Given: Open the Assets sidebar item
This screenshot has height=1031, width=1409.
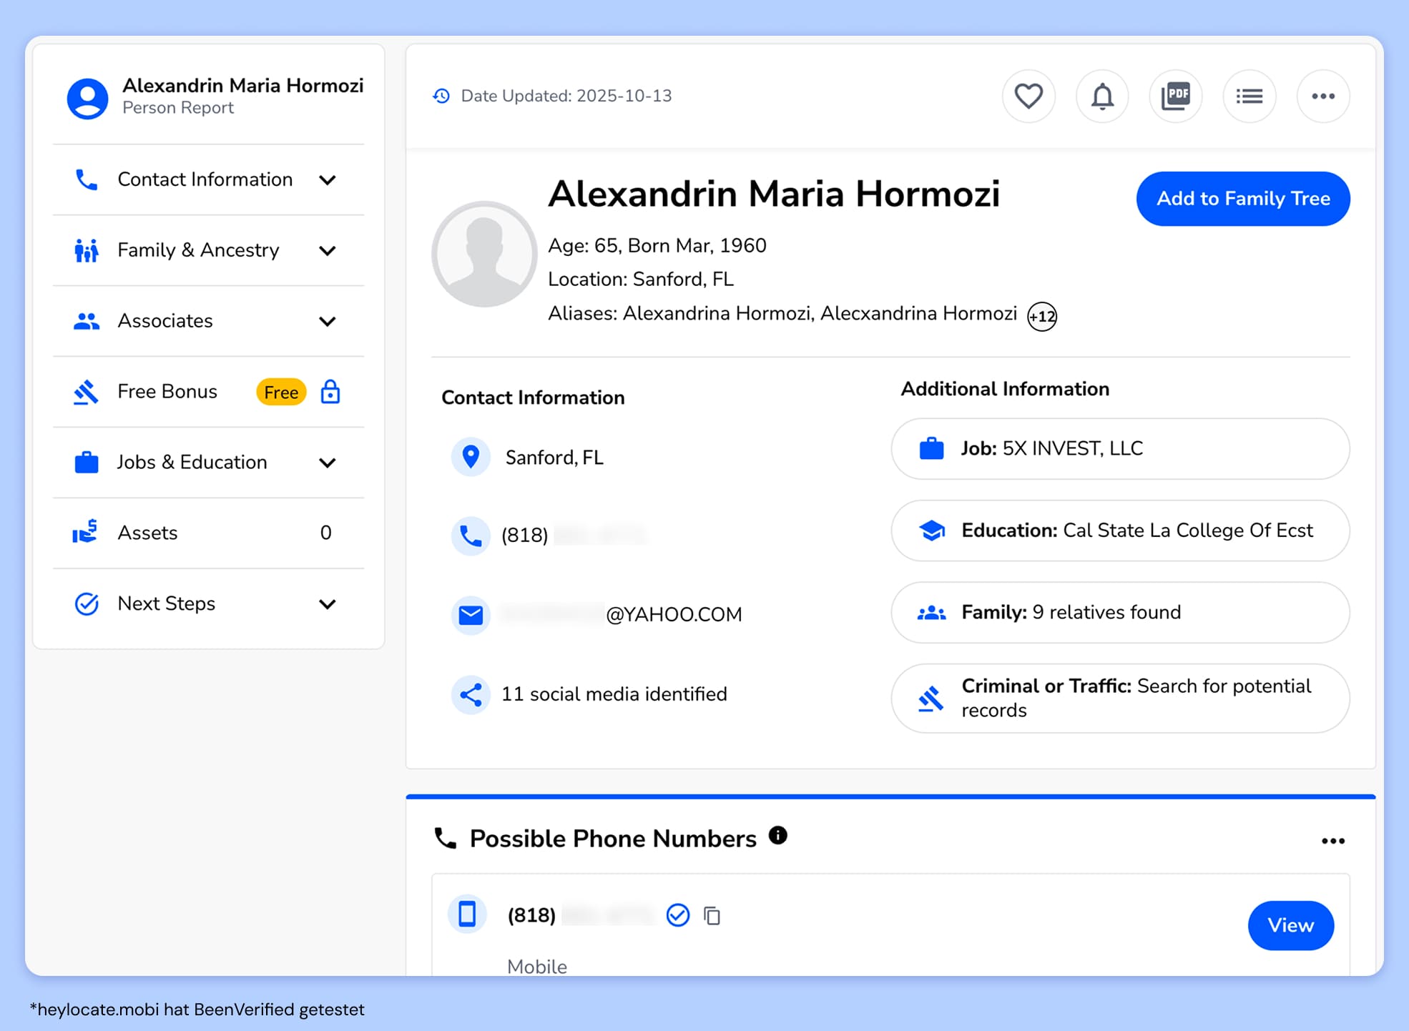Looking at the screenshot, I should coord(208,533).
